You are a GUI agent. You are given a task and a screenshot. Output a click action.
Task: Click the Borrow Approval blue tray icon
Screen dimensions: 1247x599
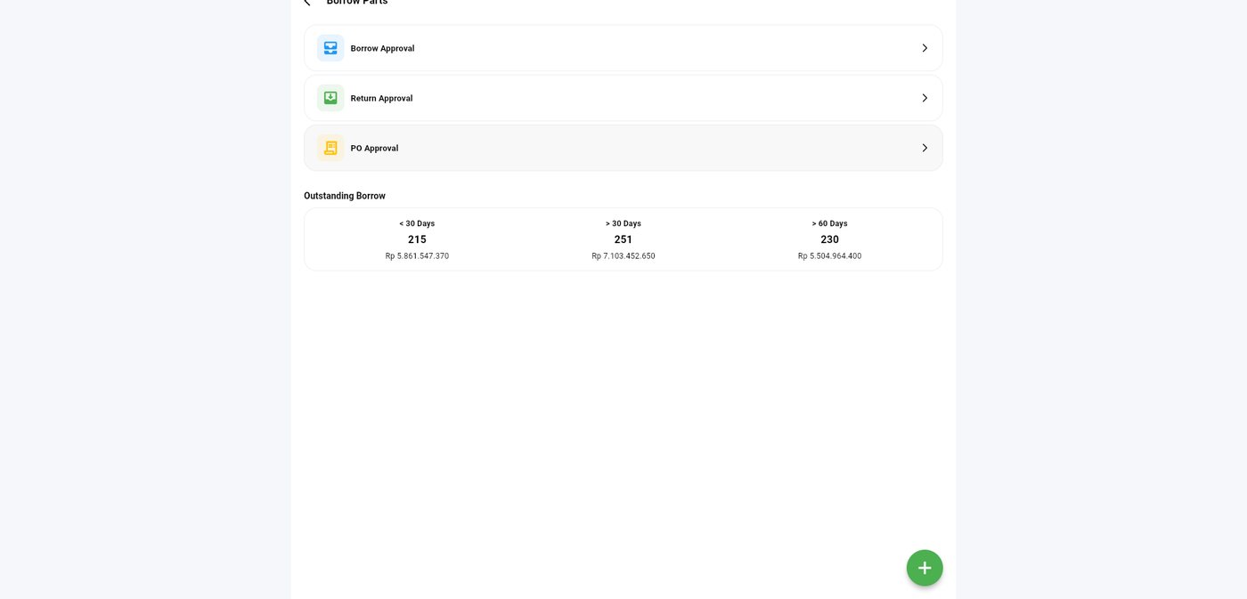pyautogui.click(x=330, y=48)
